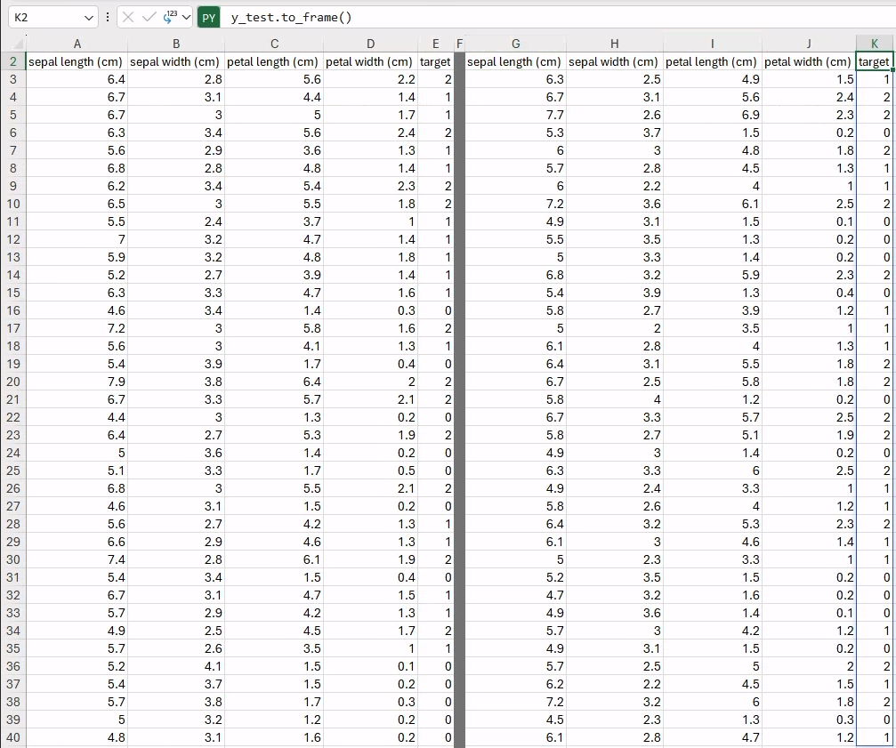
Task: Select the narrow column F header
Action: click(x=459, y=44)
